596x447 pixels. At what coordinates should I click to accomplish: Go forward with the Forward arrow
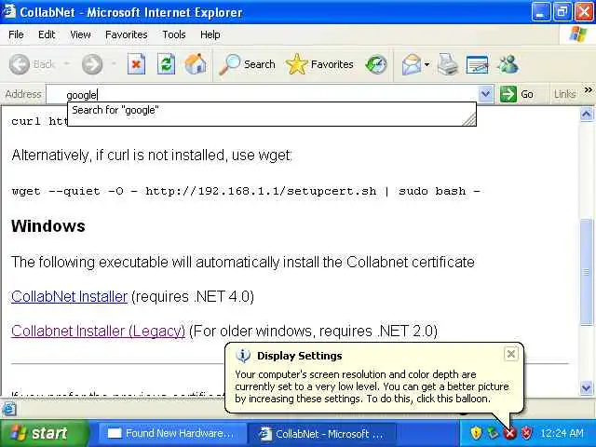92,64
